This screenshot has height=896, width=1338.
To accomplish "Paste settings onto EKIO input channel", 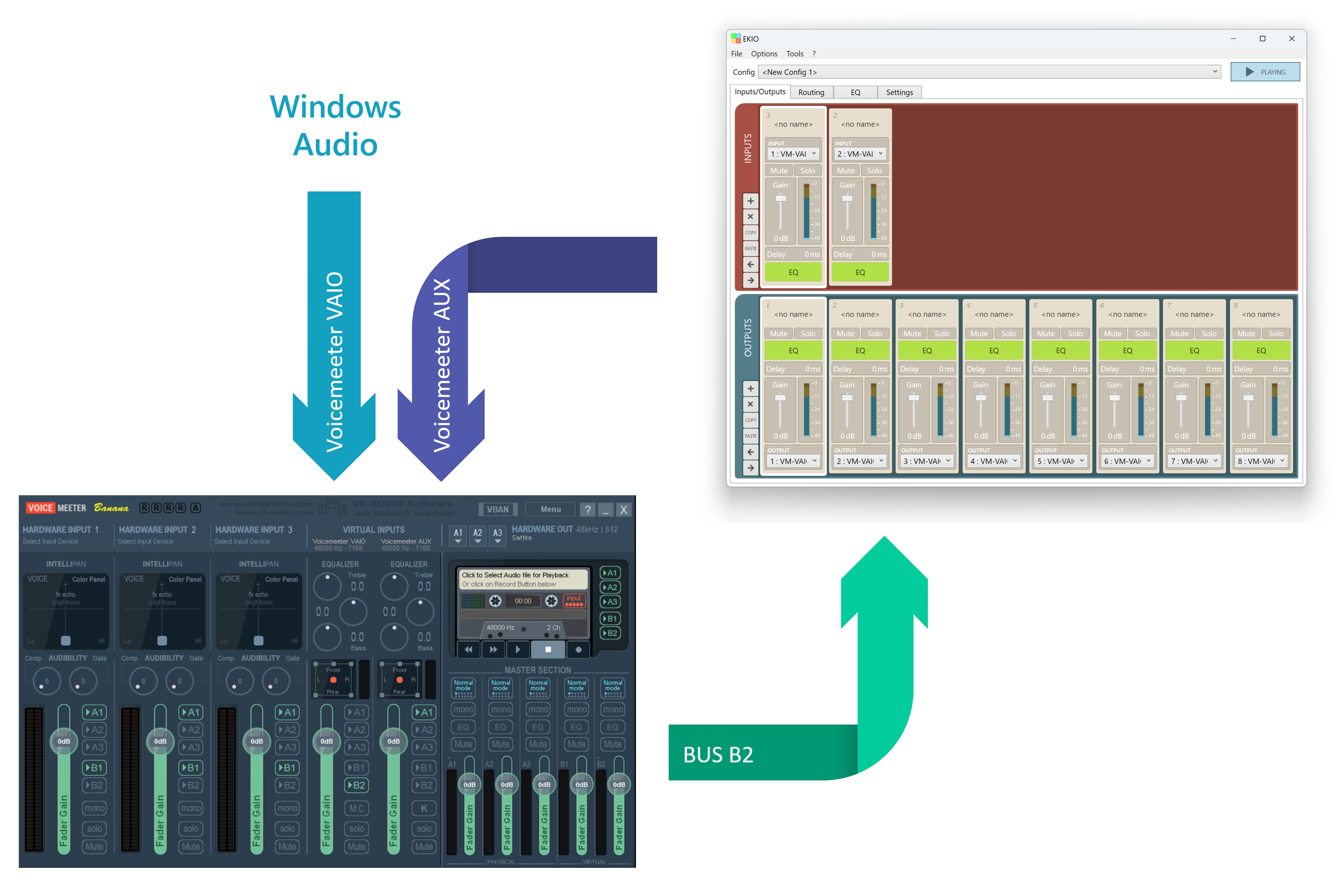I will [x=750, y=249].
